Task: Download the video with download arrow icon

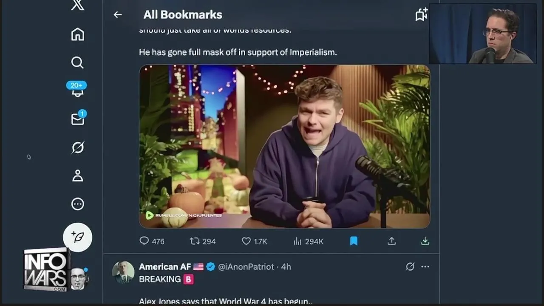Action: click(x=425, y=241)
